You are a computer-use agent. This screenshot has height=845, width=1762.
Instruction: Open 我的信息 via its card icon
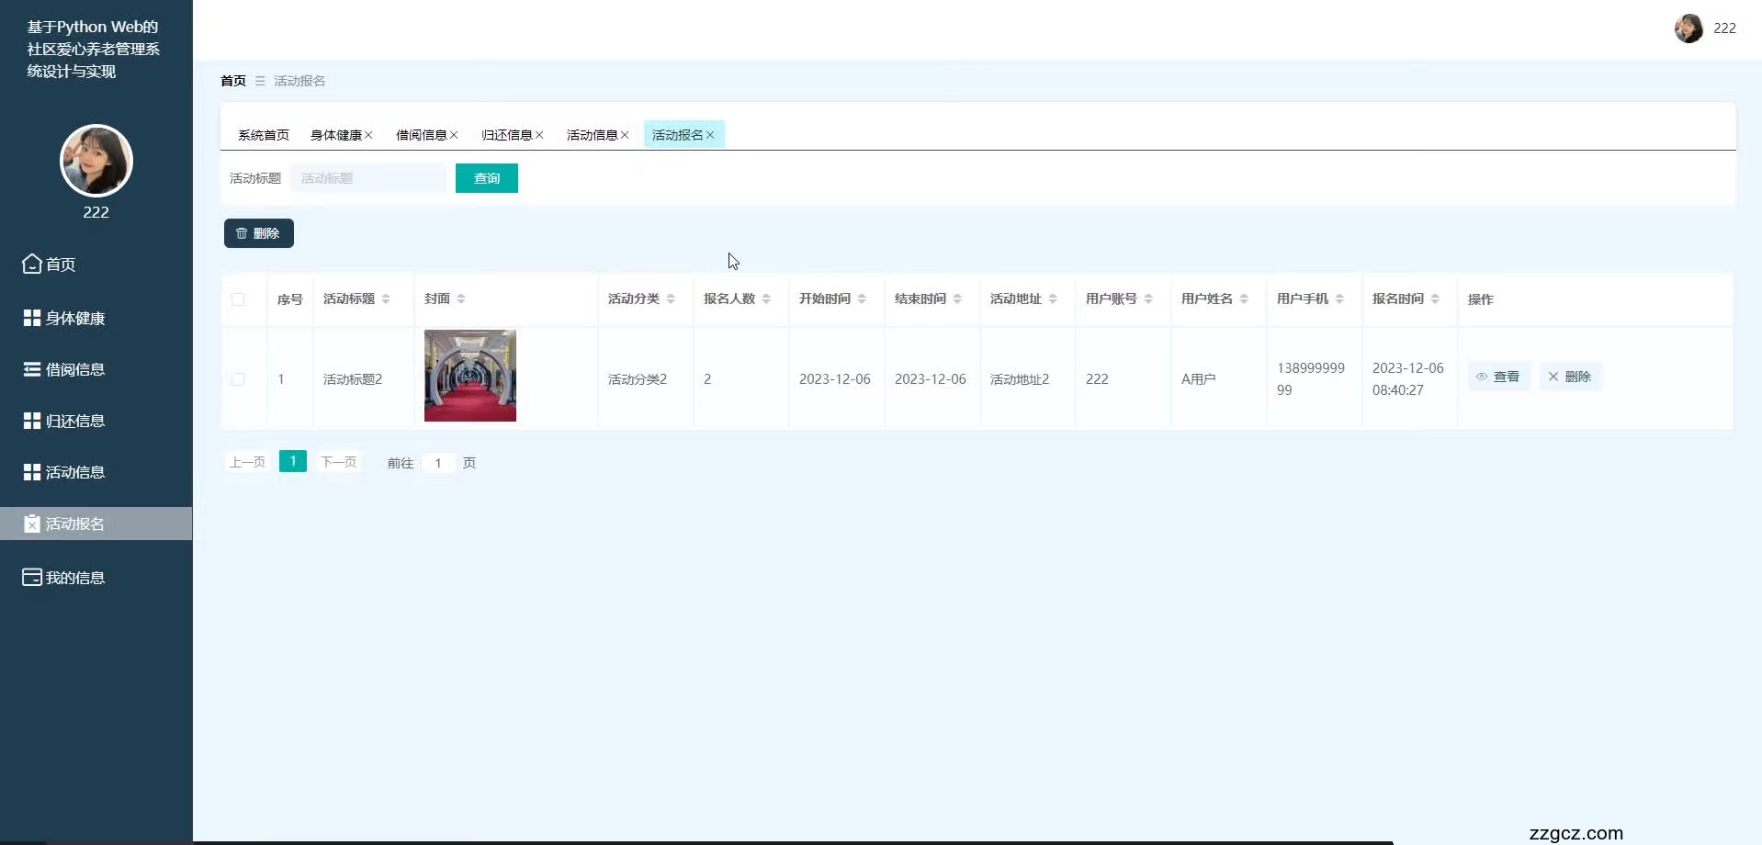(x=30, y=577)
